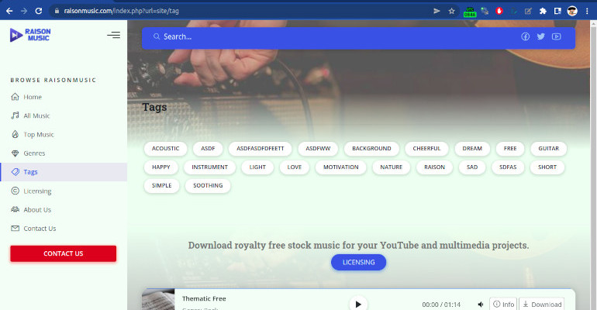Focus the Search input field
This screenshot has width=597, height=310.
tap(335, 36)
